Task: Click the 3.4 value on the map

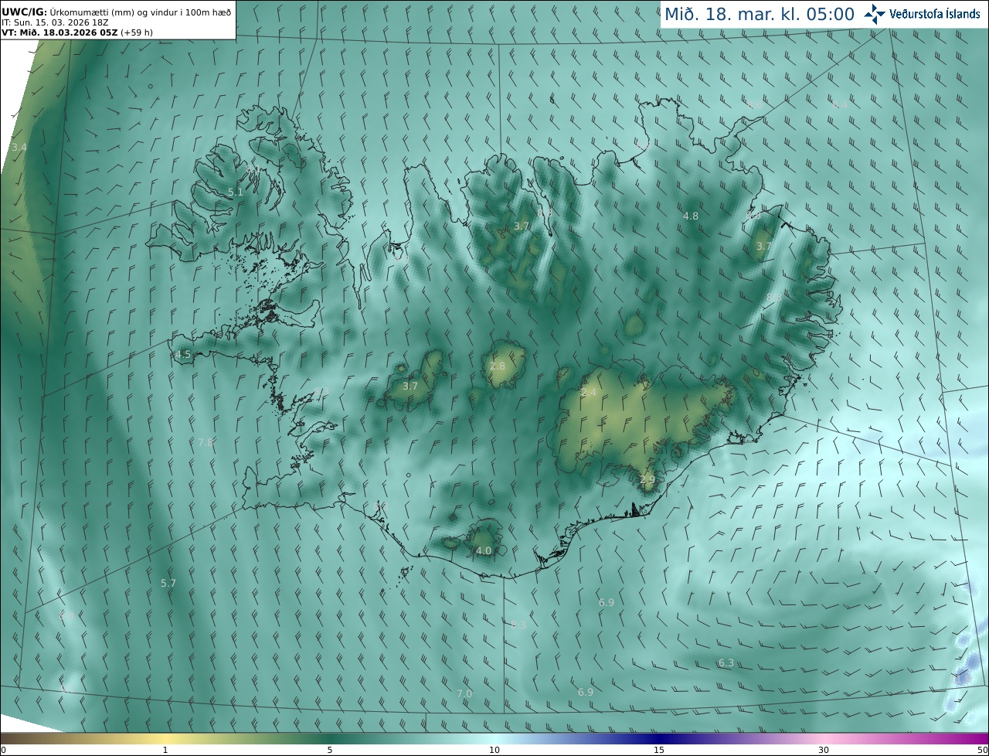Action: click(x=19, y=147)
